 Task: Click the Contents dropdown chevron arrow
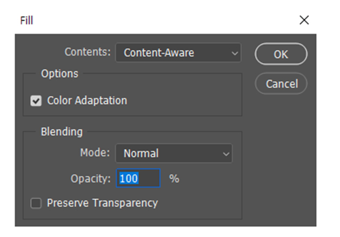pyautogui.click(x=234, y=53)
